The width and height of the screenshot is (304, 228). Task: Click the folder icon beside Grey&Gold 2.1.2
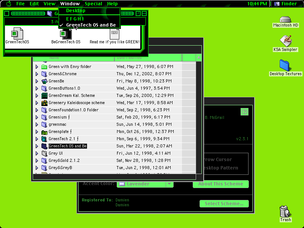pos(44,160)
